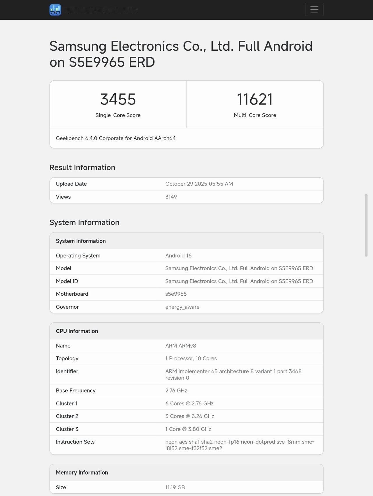This screenshot has width=373, height=496.
Task: Select the ARM implementer 65 identifier text
Action: click(233, 375)
